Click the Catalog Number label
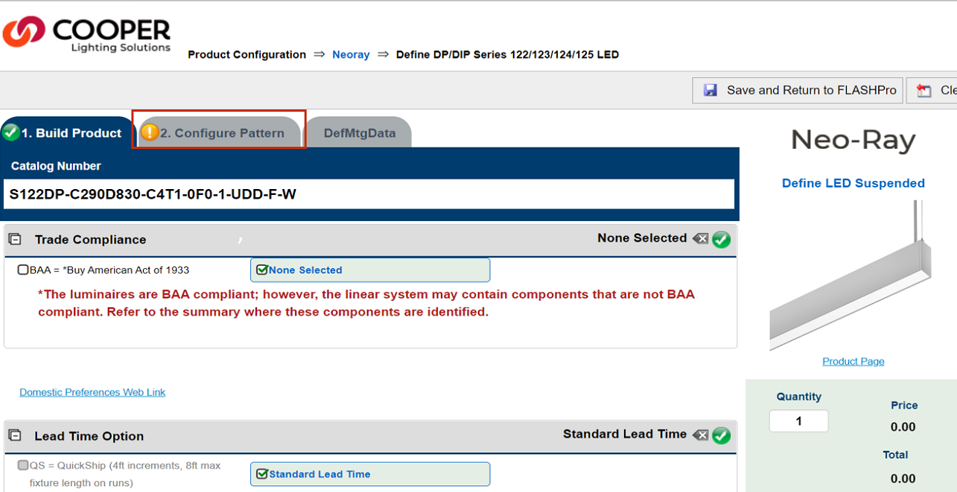This screenshot has width=957, height=492. (56, 166)
